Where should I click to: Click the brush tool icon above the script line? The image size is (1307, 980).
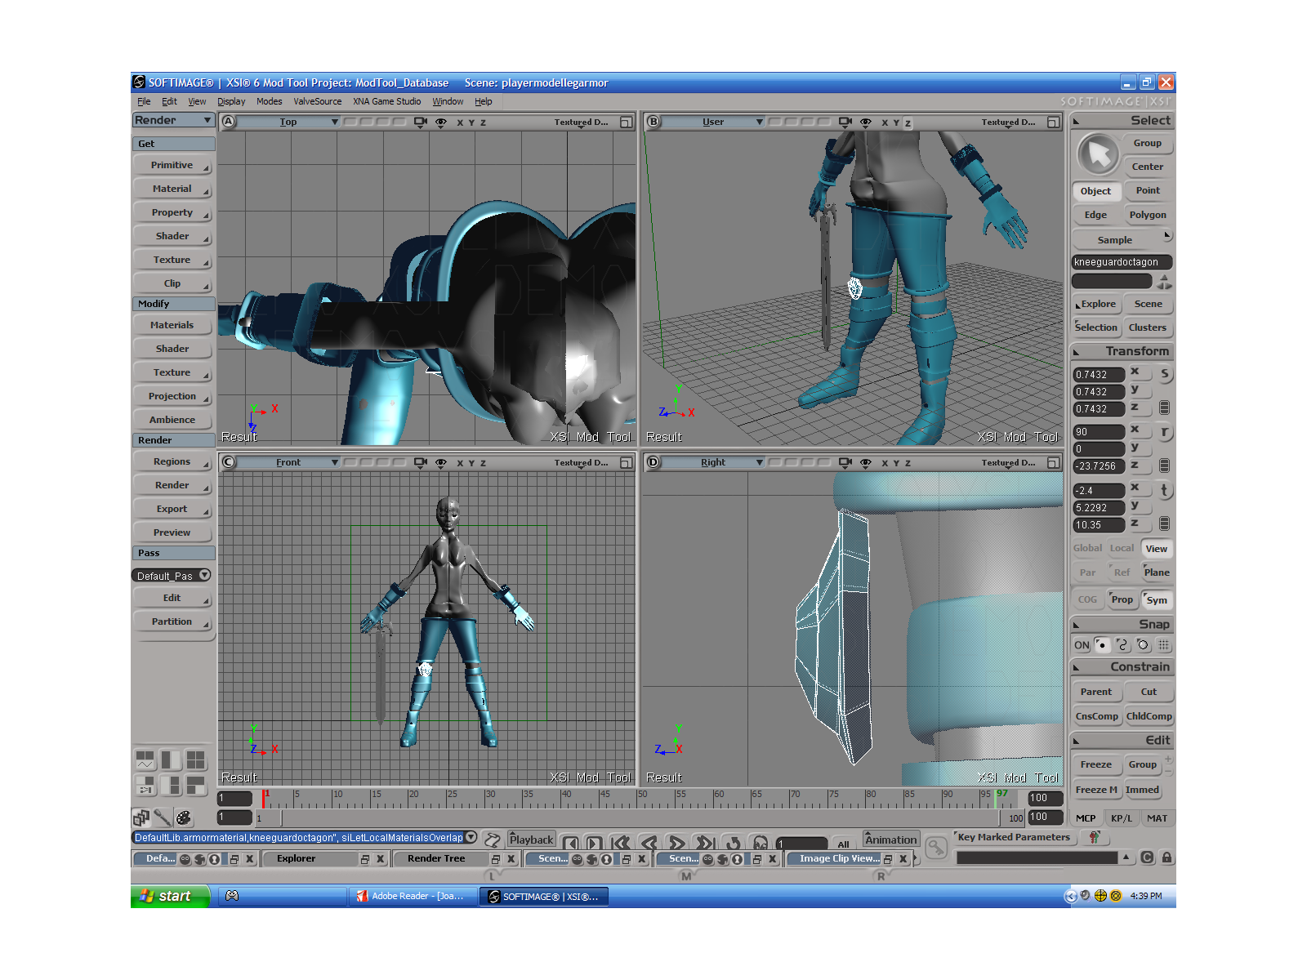pos(162,817)
